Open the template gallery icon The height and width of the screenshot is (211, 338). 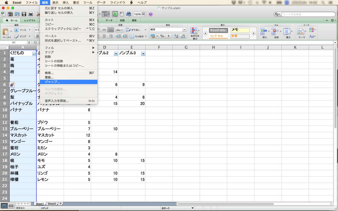click(x=10, y=14)
